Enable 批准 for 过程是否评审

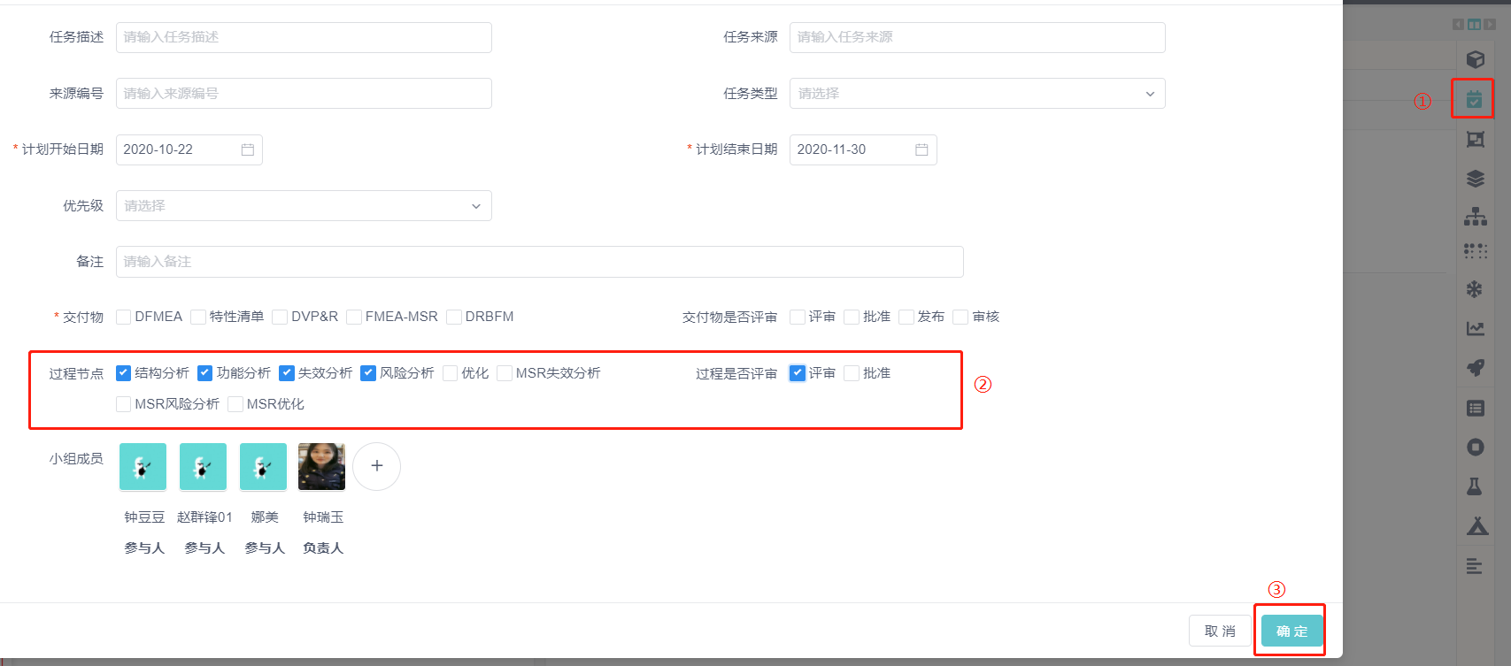pos(852,373)
